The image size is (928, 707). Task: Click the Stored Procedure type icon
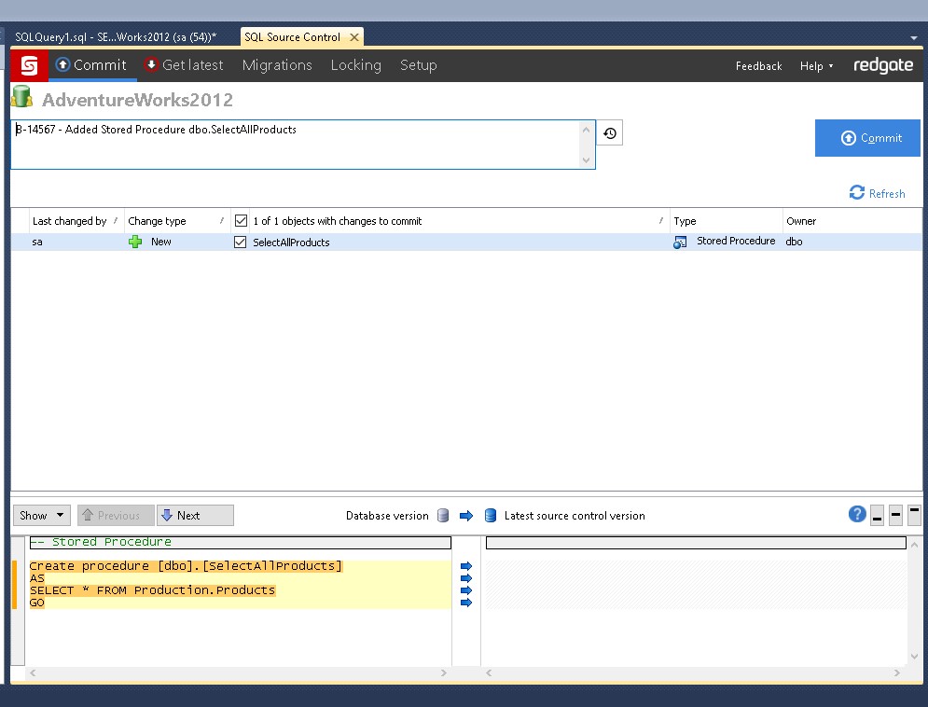tap(680, 242)
